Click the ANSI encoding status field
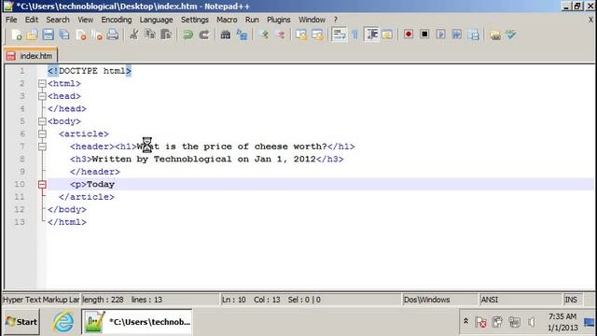597x336 pixels. click(521, 300)
